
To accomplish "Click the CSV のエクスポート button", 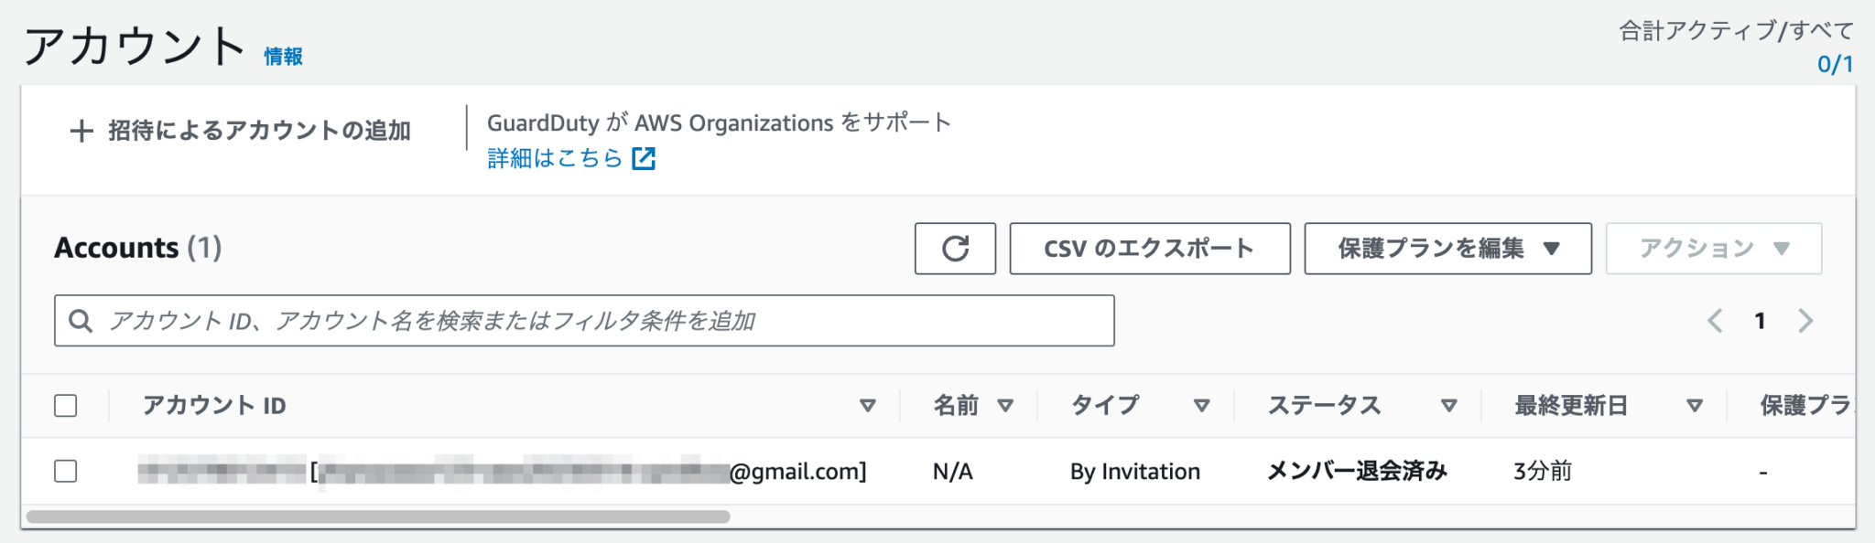I will click(x=1149, y=248).
